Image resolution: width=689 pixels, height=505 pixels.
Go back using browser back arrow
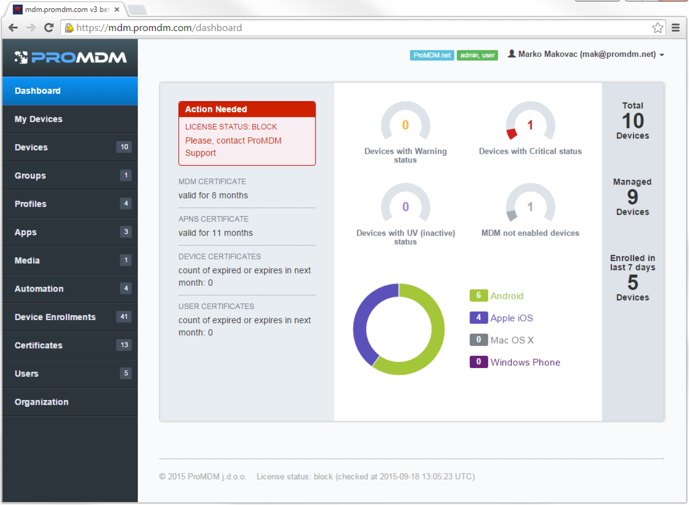[x=13, y=28]
